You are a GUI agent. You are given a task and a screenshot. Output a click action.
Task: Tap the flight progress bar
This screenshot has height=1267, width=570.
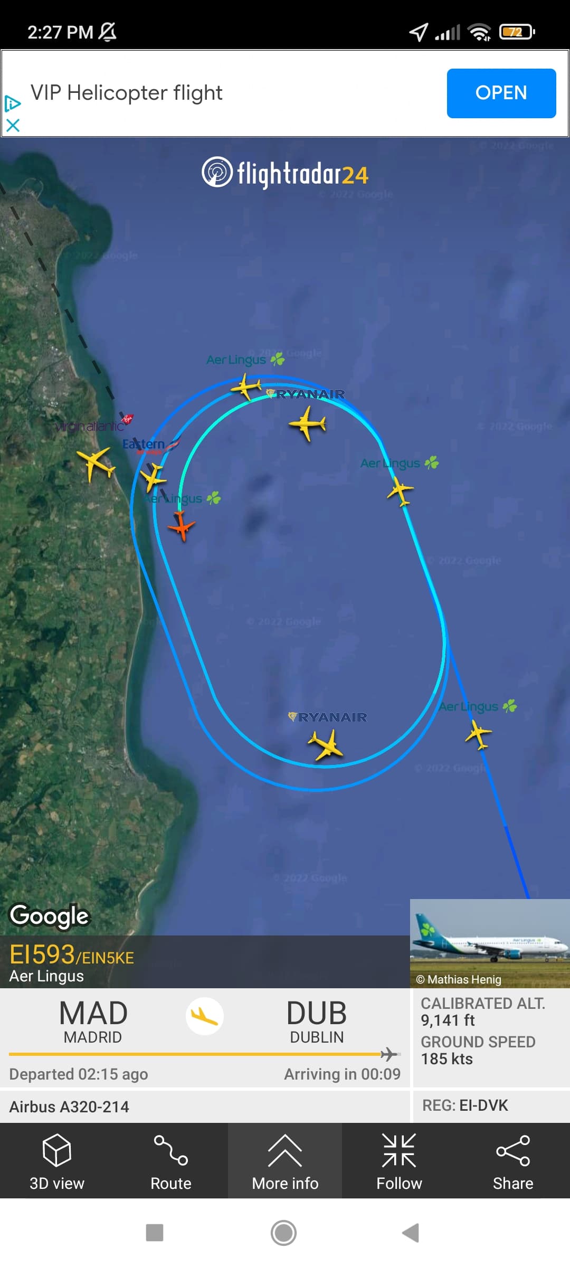pyautogui.click(x=204, y=1054)
